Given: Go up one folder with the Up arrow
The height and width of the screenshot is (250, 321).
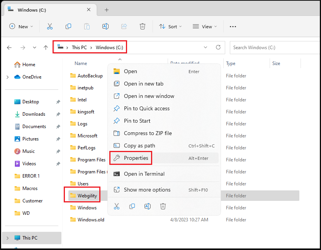Looking at the screenshot, I should (46, 48).
